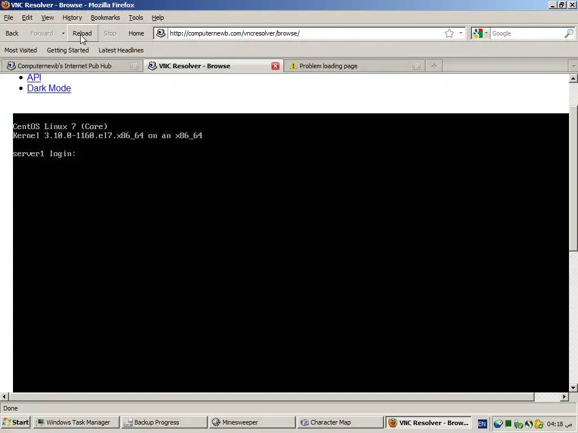Screen dimensions: 578x433
Task: Click the vertical scrollbar down arrow
Action: (x=573, y=388)
